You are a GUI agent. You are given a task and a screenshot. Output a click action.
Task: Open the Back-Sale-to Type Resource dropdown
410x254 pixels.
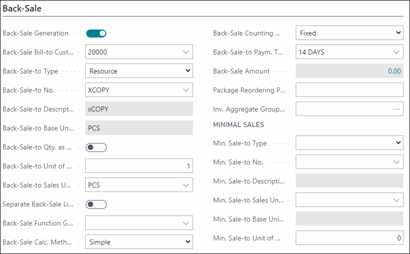pos(139,71)
